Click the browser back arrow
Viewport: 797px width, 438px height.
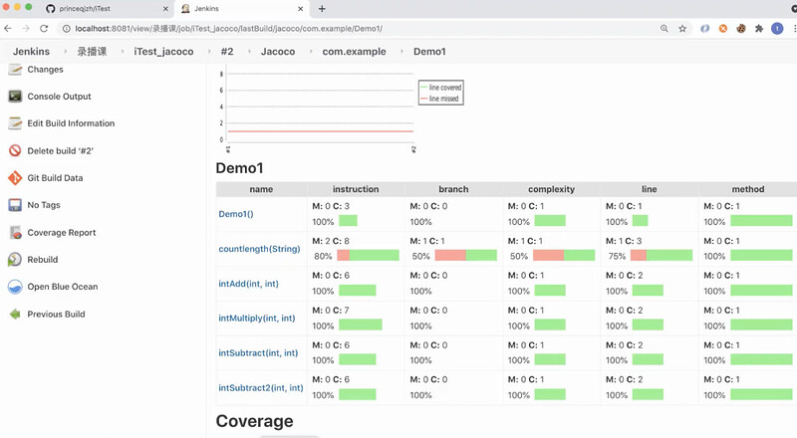(x=8, y=29)
